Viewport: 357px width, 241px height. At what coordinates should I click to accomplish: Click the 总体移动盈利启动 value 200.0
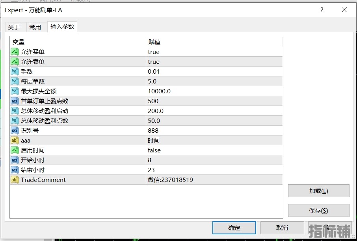point(156,111)
